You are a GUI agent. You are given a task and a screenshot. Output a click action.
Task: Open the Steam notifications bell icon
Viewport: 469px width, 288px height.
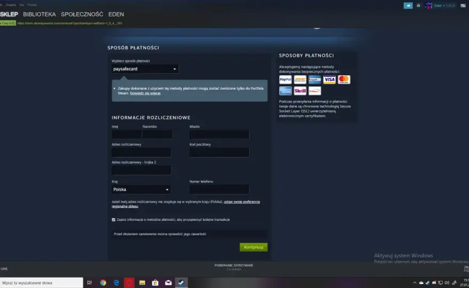tap(418, 5)
